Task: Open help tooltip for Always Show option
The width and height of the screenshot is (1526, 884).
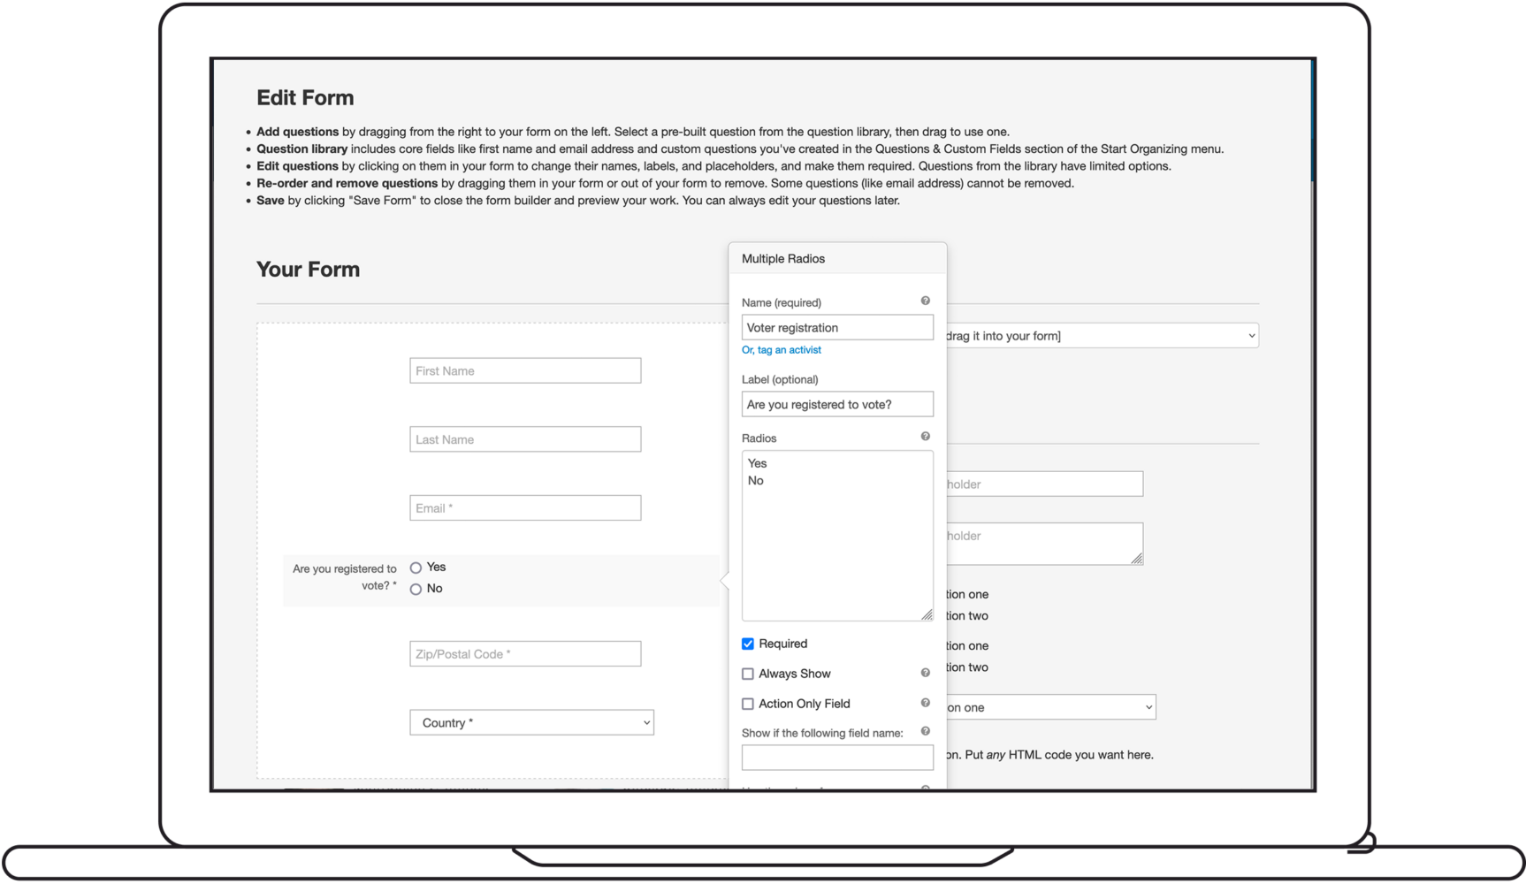Action: 925,673
